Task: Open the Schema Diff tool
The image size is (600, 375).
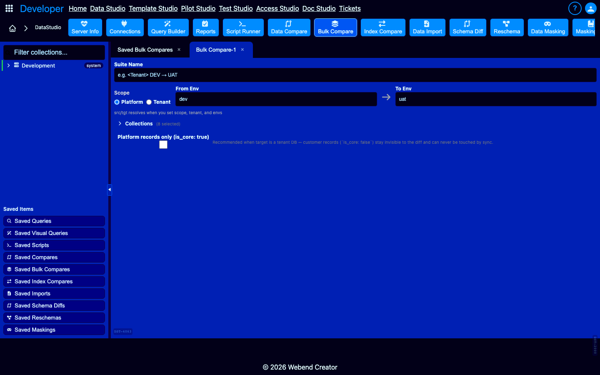Action: click(x=468, y=27)
